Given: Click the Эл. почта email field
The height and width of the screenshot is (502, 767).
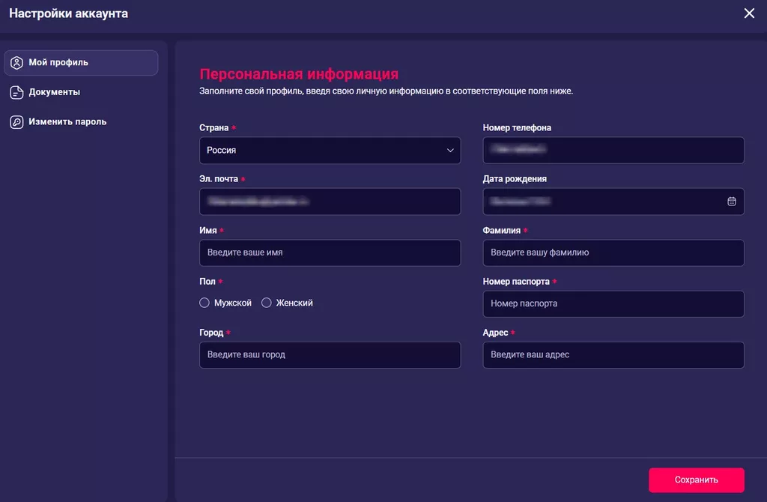Looking at the screenshot, I should (330, 202).
